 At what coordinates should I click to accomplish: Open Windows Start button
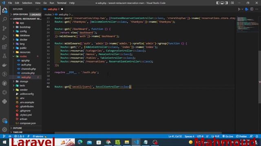pos(4,142)
